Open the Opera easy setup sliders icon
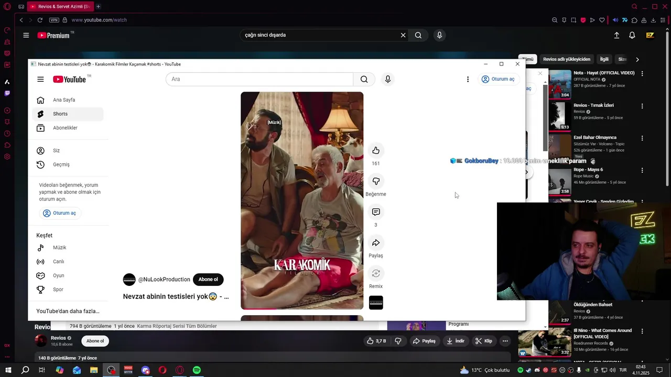This screenshot has height=377, width=671. 663,20
